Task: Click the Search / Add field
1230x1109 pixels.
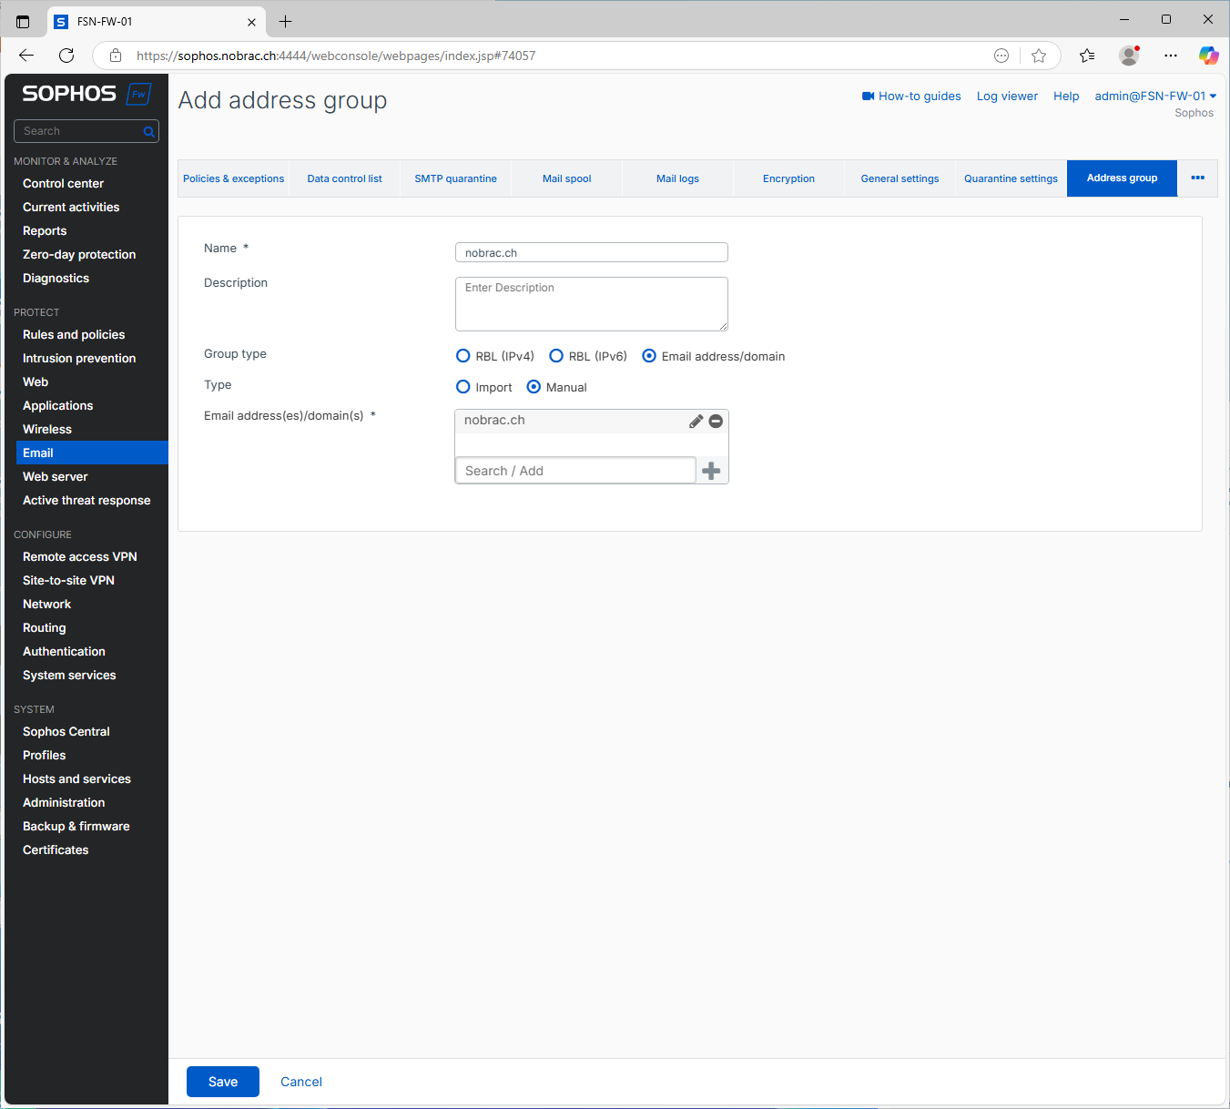Action: click(x=575, y=471)
